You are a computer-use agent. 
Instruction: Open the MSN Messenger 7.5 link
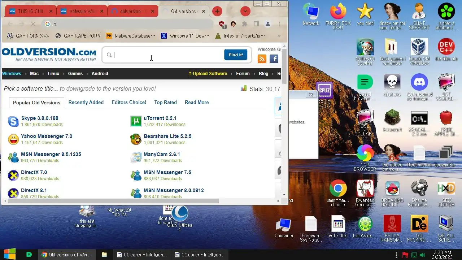(x=167, y=172)
